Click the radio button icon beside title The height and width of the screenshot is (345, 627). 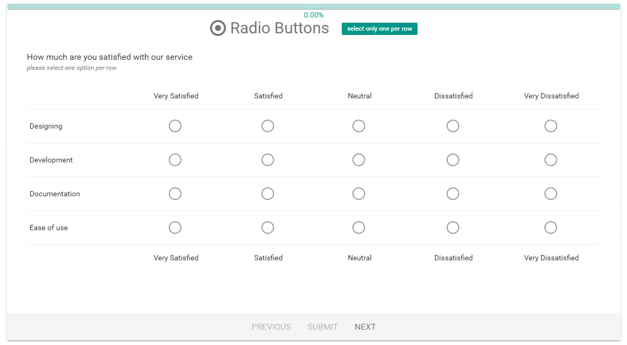tap(218, 28)
